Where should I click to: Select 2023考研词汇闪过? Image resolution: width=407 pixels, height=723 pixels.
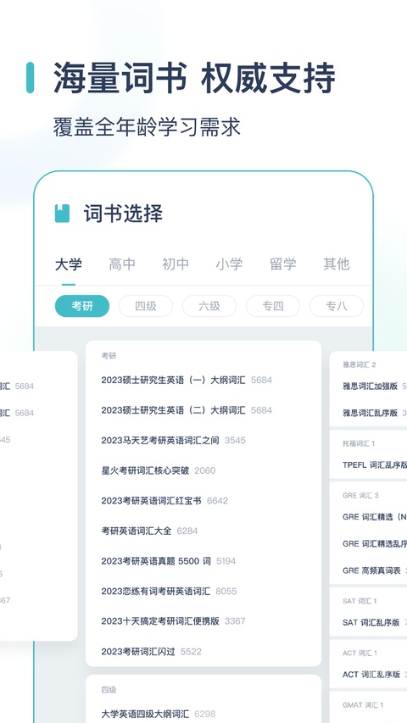(138, 652)
